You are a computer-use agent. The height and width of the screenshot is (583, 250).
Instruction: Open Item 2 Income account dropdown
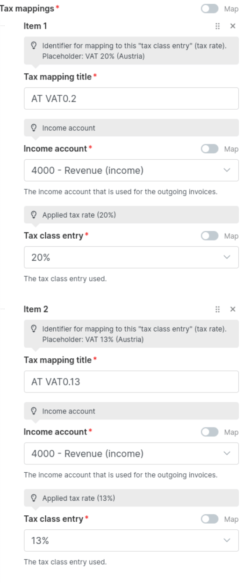point(131,454)
